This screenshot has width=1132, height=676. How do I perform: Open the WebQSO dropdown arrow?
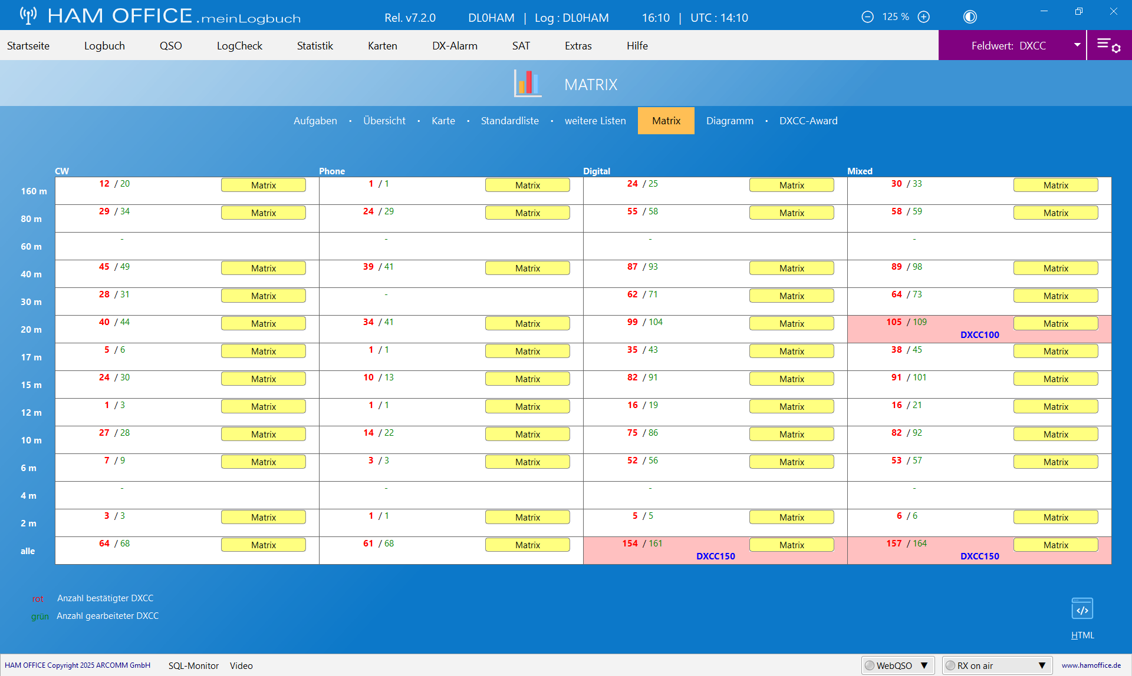point(924,665)
